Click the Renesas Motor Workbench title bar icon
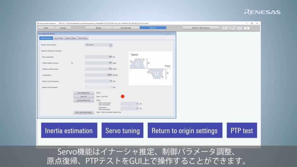This screenshot has width=297, height=167. pos(38,23)
